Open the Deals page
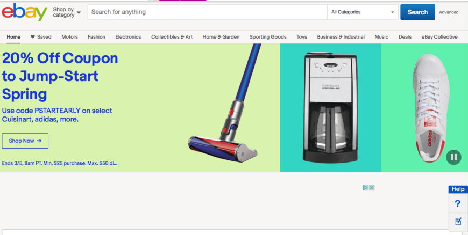The height and width of the screenshot is (235, 468). pos(405,37)
